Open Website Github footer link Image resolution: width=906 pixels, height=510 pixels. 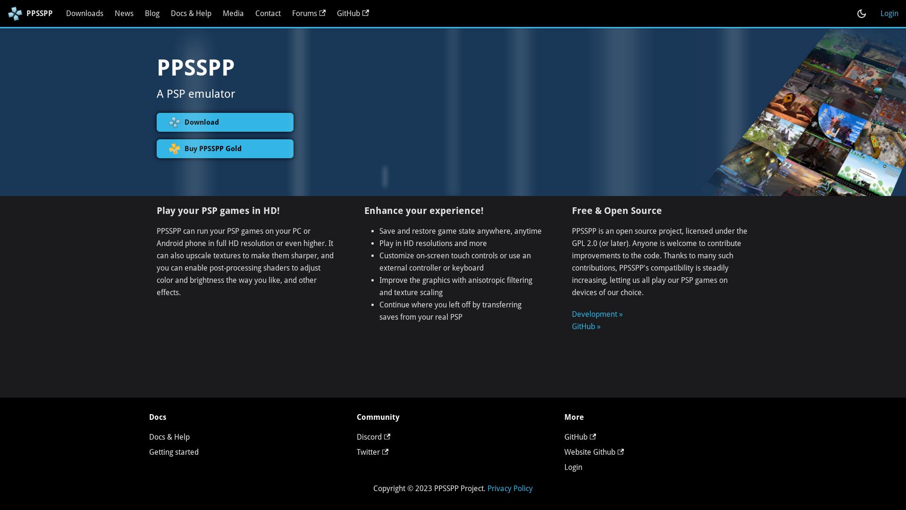point(594,452)
